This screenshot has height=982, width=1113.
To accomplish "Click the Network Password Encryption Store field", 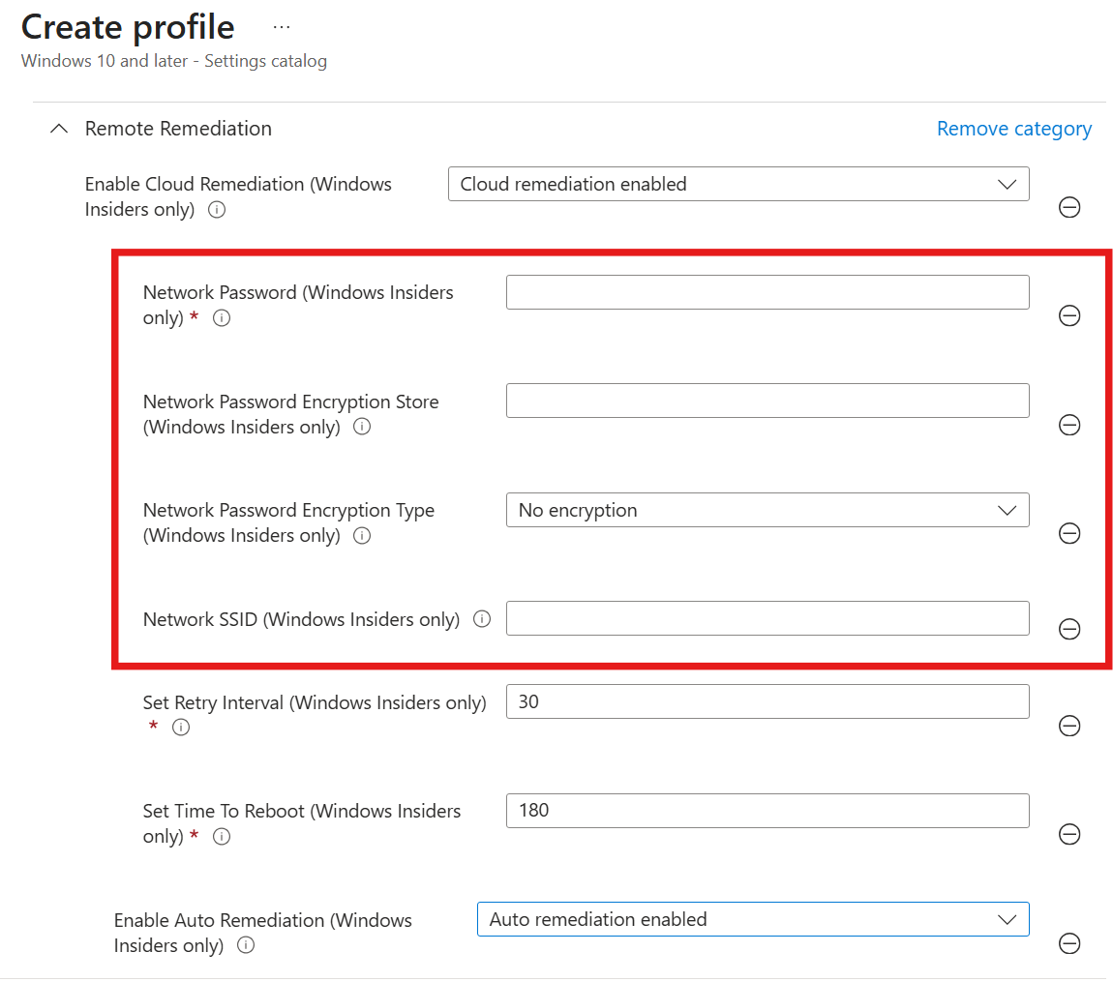I will click(x=767, y=401).
